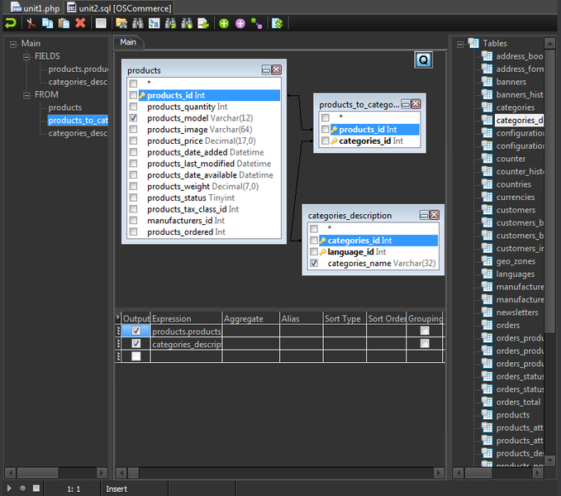This screenshot has height=496, width=561.
Task: Minimize the categories_description table box
Action: [x=424, y=215]
